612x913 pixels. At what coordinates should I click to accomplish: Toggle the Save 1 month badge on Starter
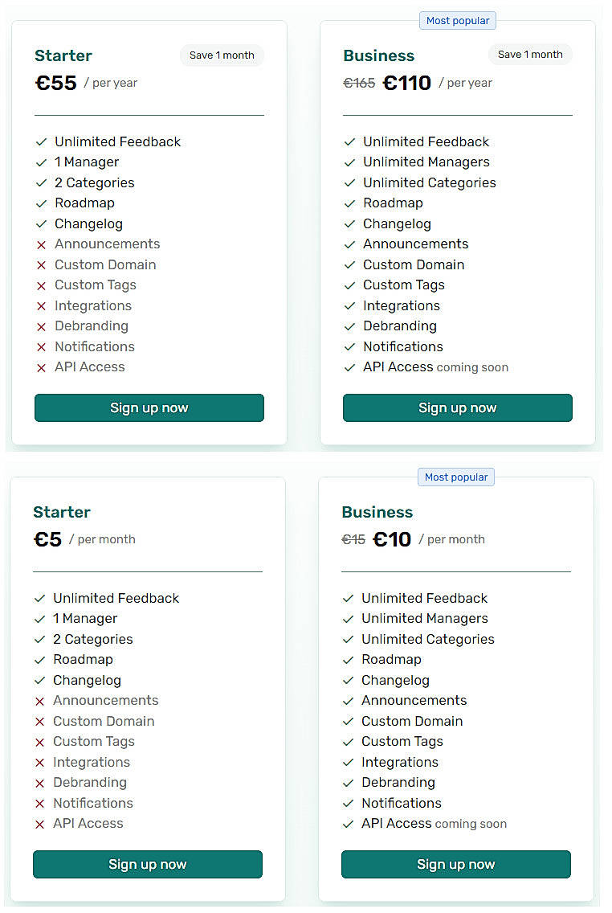222,55
